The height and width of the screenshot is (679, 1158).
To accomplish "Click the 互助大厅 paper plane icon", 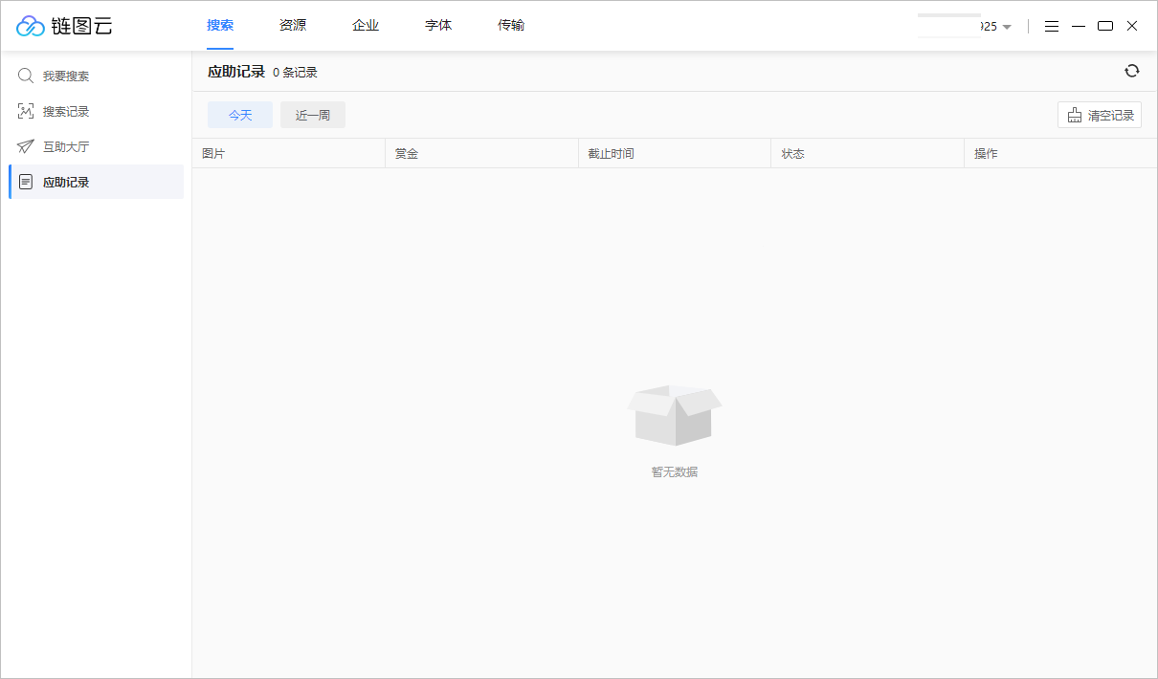I will [25, 146].
